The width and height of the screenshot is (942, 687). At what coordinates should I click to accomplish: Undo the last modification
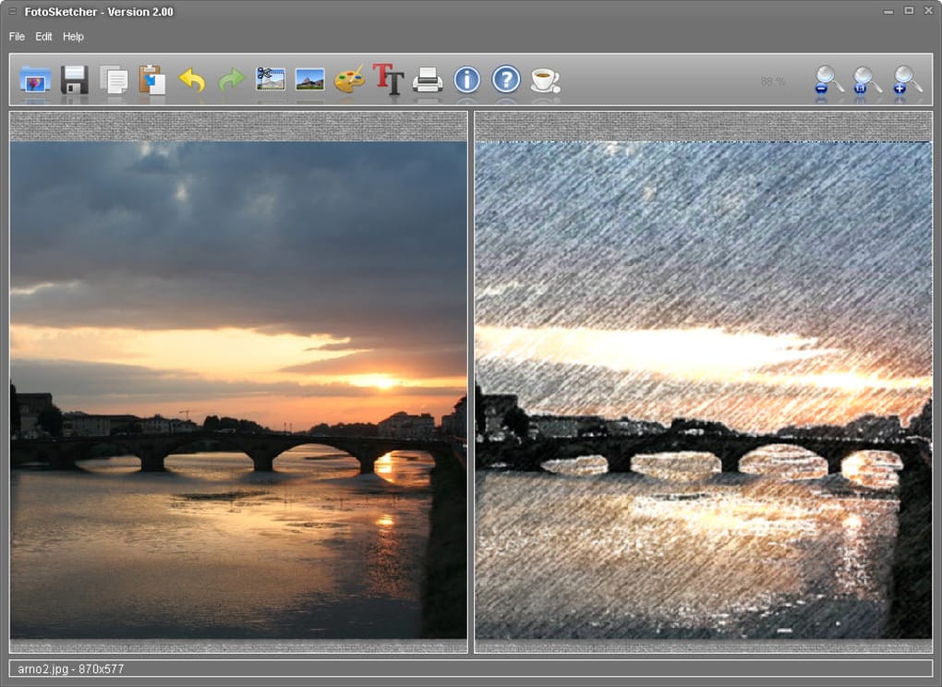pos(193,80)
